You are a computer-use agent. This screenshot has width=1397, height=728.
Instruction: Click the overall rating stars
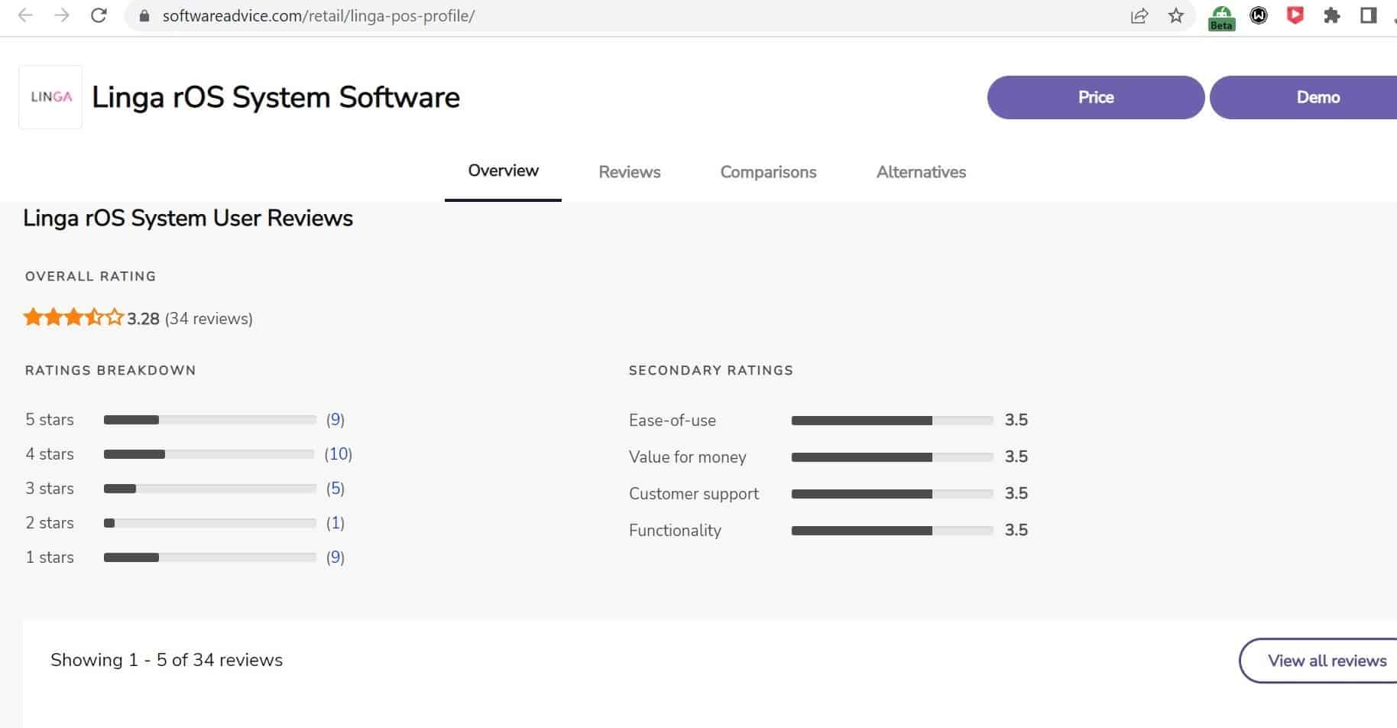click(x=73, y=317)
